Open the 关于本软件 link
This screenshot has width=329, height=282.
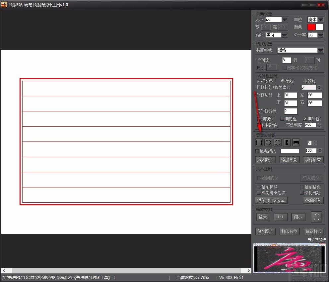coord(317,239)
